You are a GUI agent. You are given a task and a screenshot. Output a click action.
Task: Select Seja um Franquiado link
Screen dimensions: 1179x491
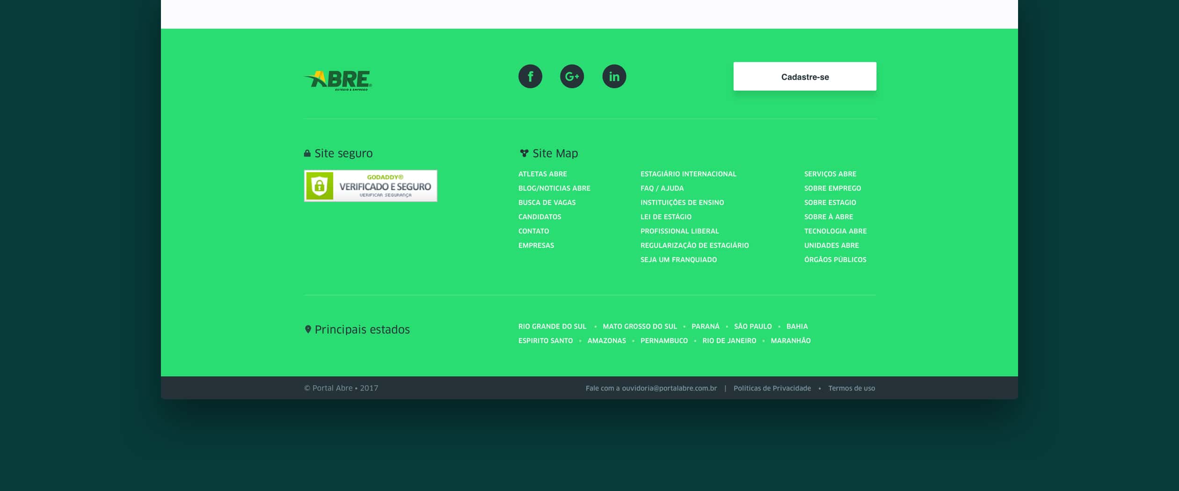tap(678, 260)
